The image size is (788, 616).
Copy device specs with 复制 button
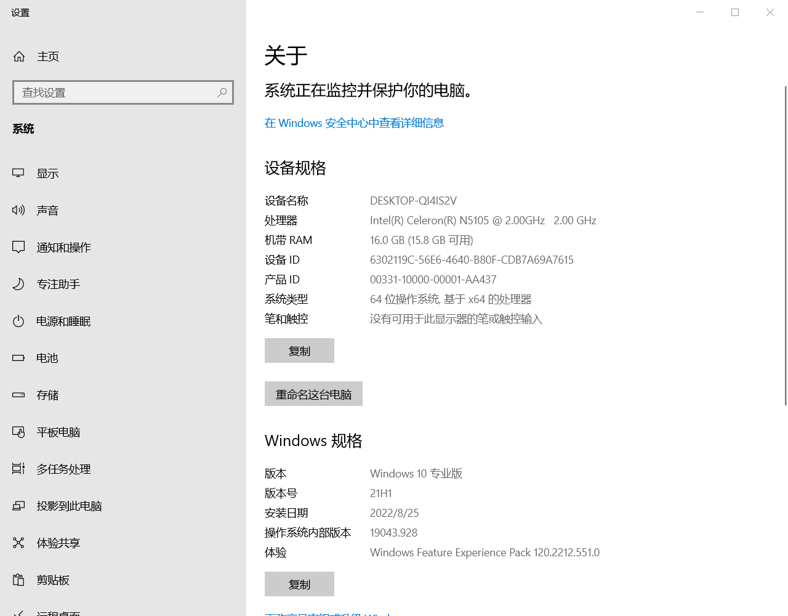click(x=299, y=351)
